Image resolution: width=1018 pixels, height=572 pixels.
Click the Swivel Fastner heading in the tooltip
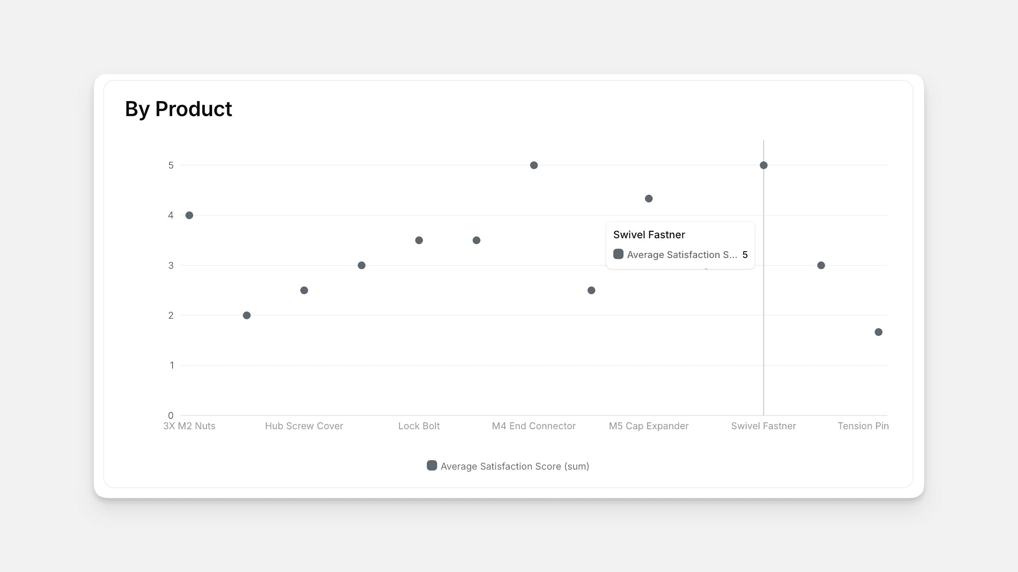649,235
